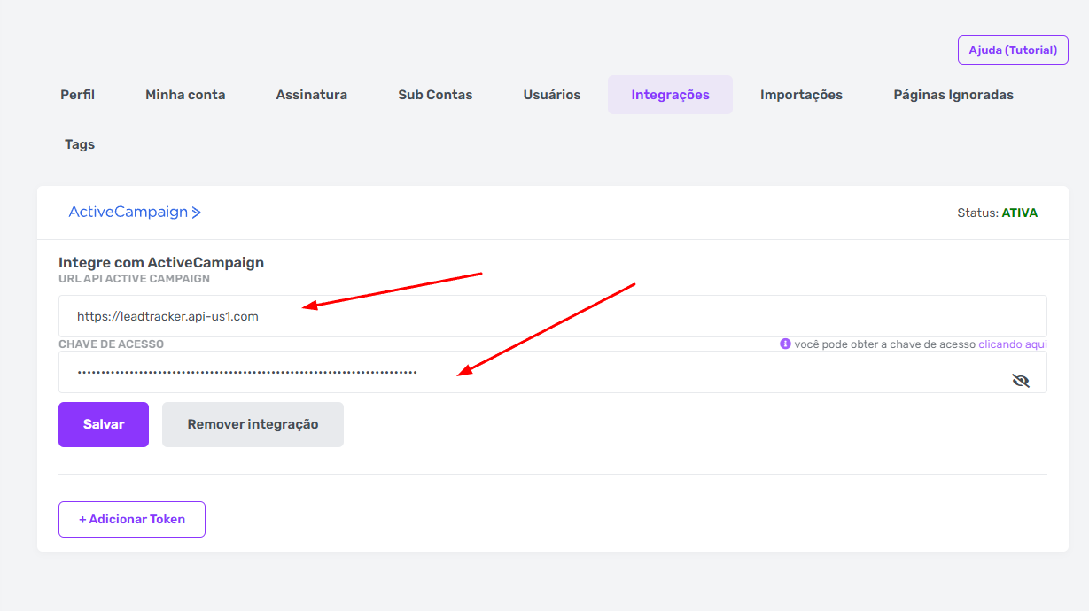Open the Importações tab
This screenshot has width=1089, height=611.
pos(801,95)
